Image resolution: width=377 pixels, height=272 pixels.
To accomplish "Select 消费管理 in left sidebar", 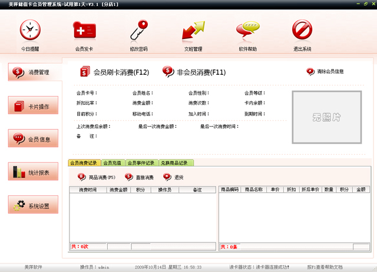I will click(x=34, y=72).
